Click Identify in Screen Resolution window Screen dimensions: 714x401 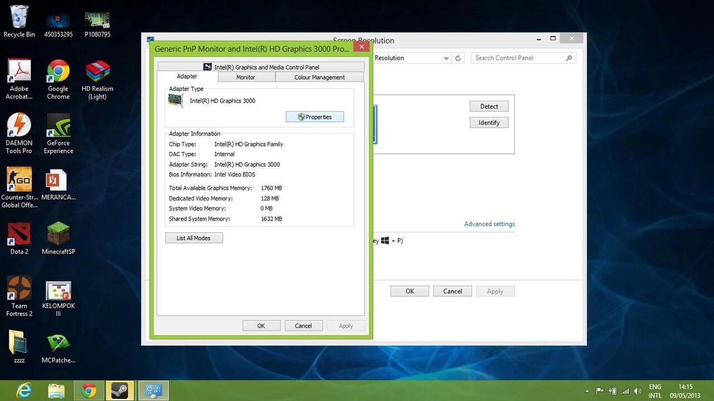tap(489, 123)
